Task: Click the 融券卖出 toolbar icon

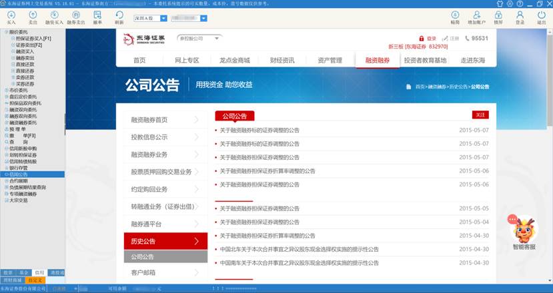Action: tap(76, 17)
